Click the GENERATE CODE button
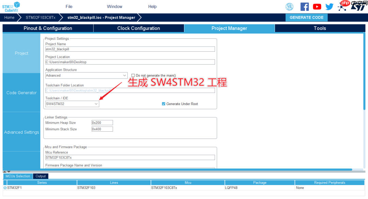This screenshot has width=368, height=199. [x=307, y=18]
